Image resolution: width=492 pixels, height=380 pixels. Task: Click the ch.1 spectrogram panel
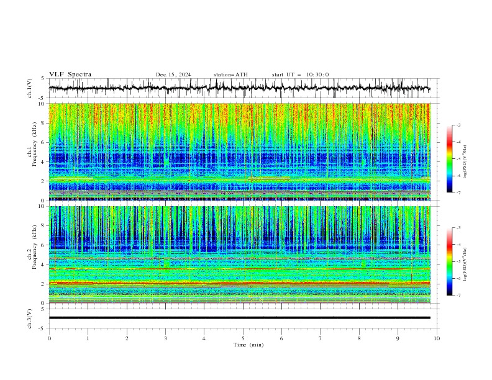[239, 152]
